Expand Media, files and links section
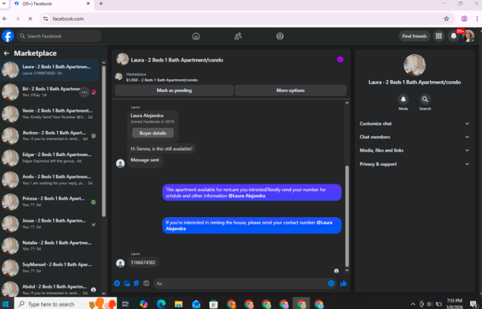This screenshot has width=482, height=309. (415, 150)
